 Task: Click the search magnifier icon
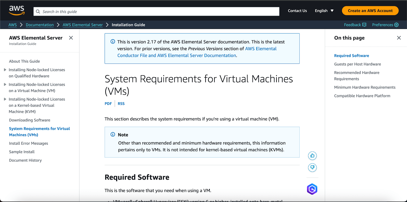pyautogui.click(x=38, y=11)
